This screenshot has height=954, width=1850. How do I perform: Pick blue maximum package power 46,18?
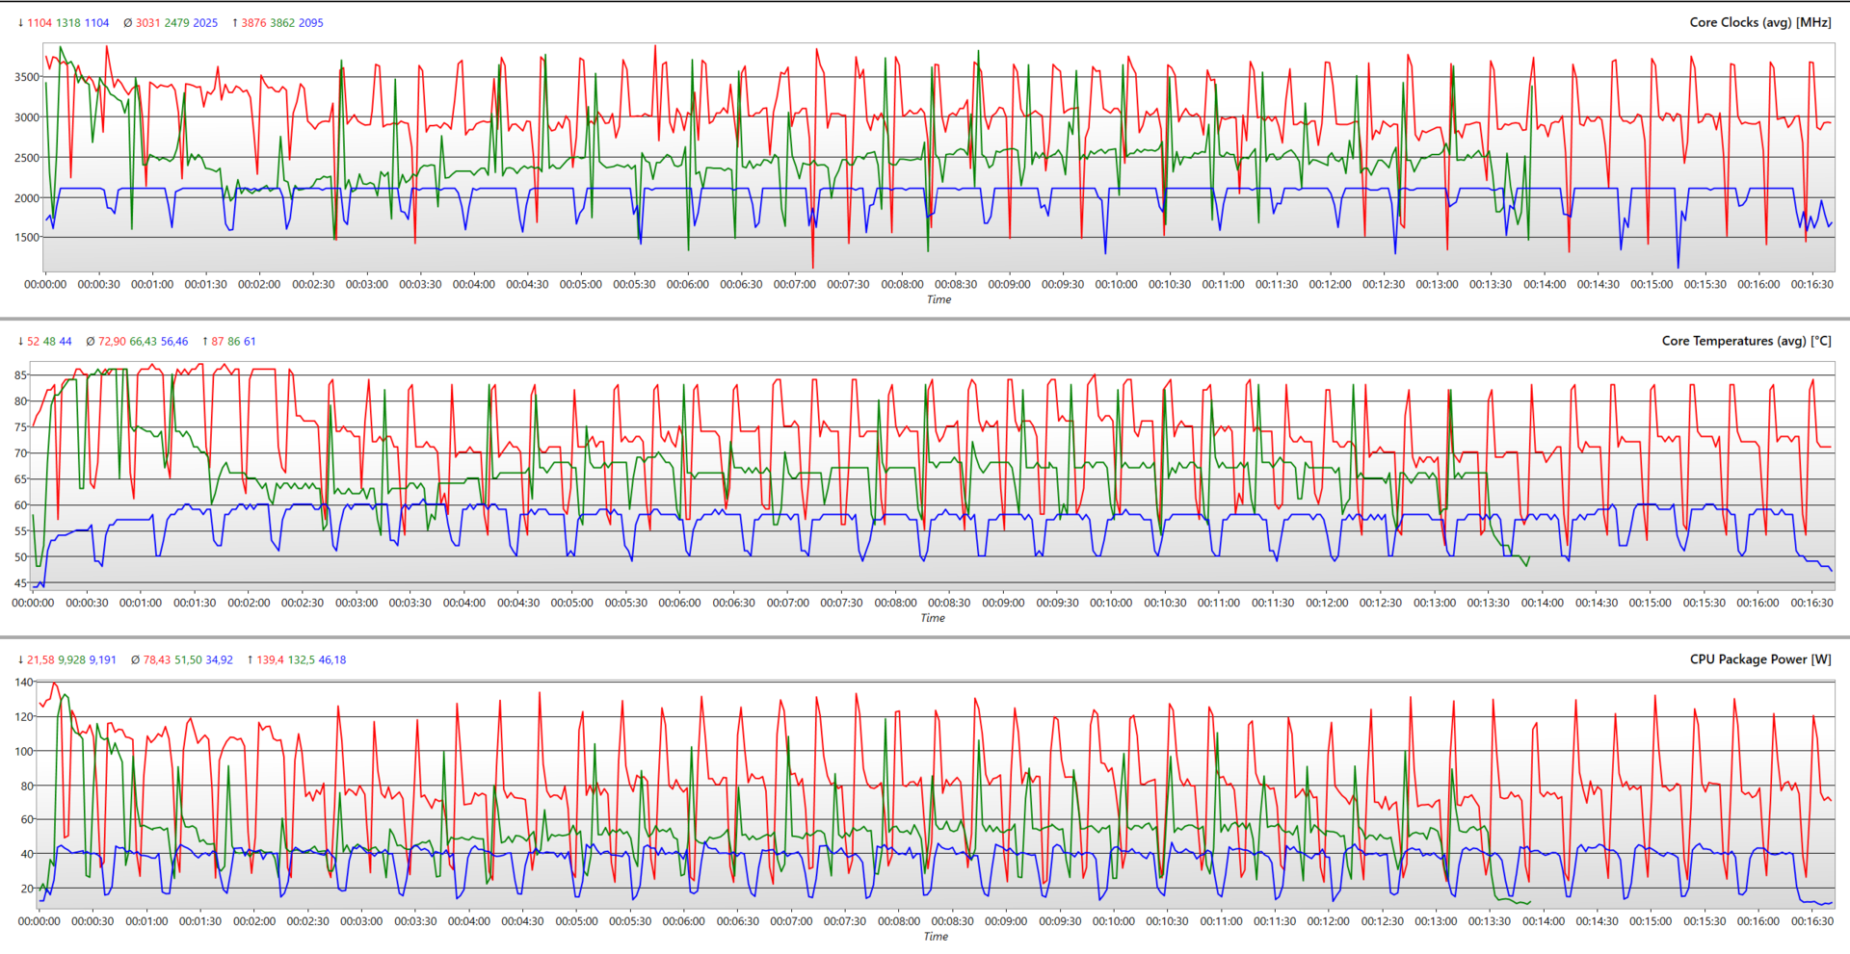coord(332,660)
